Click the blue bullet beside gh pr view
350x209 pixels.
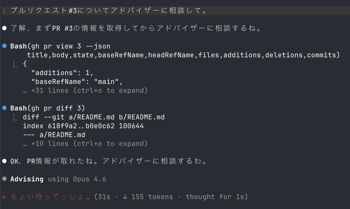click(4, 46)
